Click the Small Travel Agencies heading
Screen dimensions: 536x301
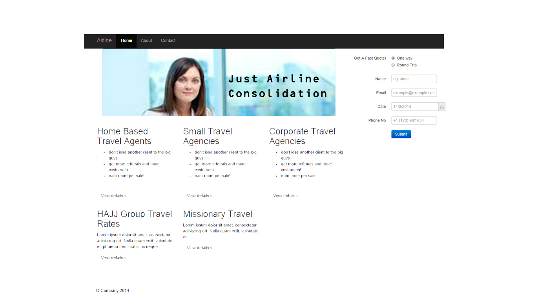pos(208,136)
